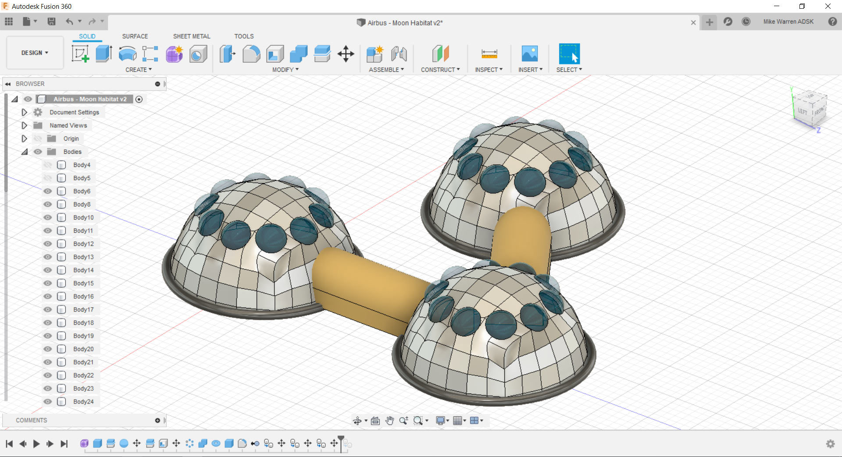Show hidden Body5 via eye icon

pyautogui.click(x=48, y=178)
